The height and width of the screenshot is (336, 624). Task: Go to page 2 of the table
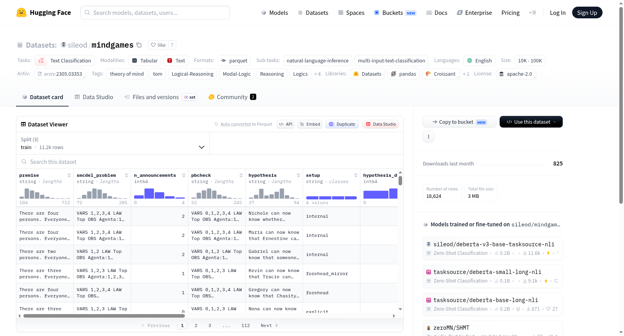tap(196, 325)
